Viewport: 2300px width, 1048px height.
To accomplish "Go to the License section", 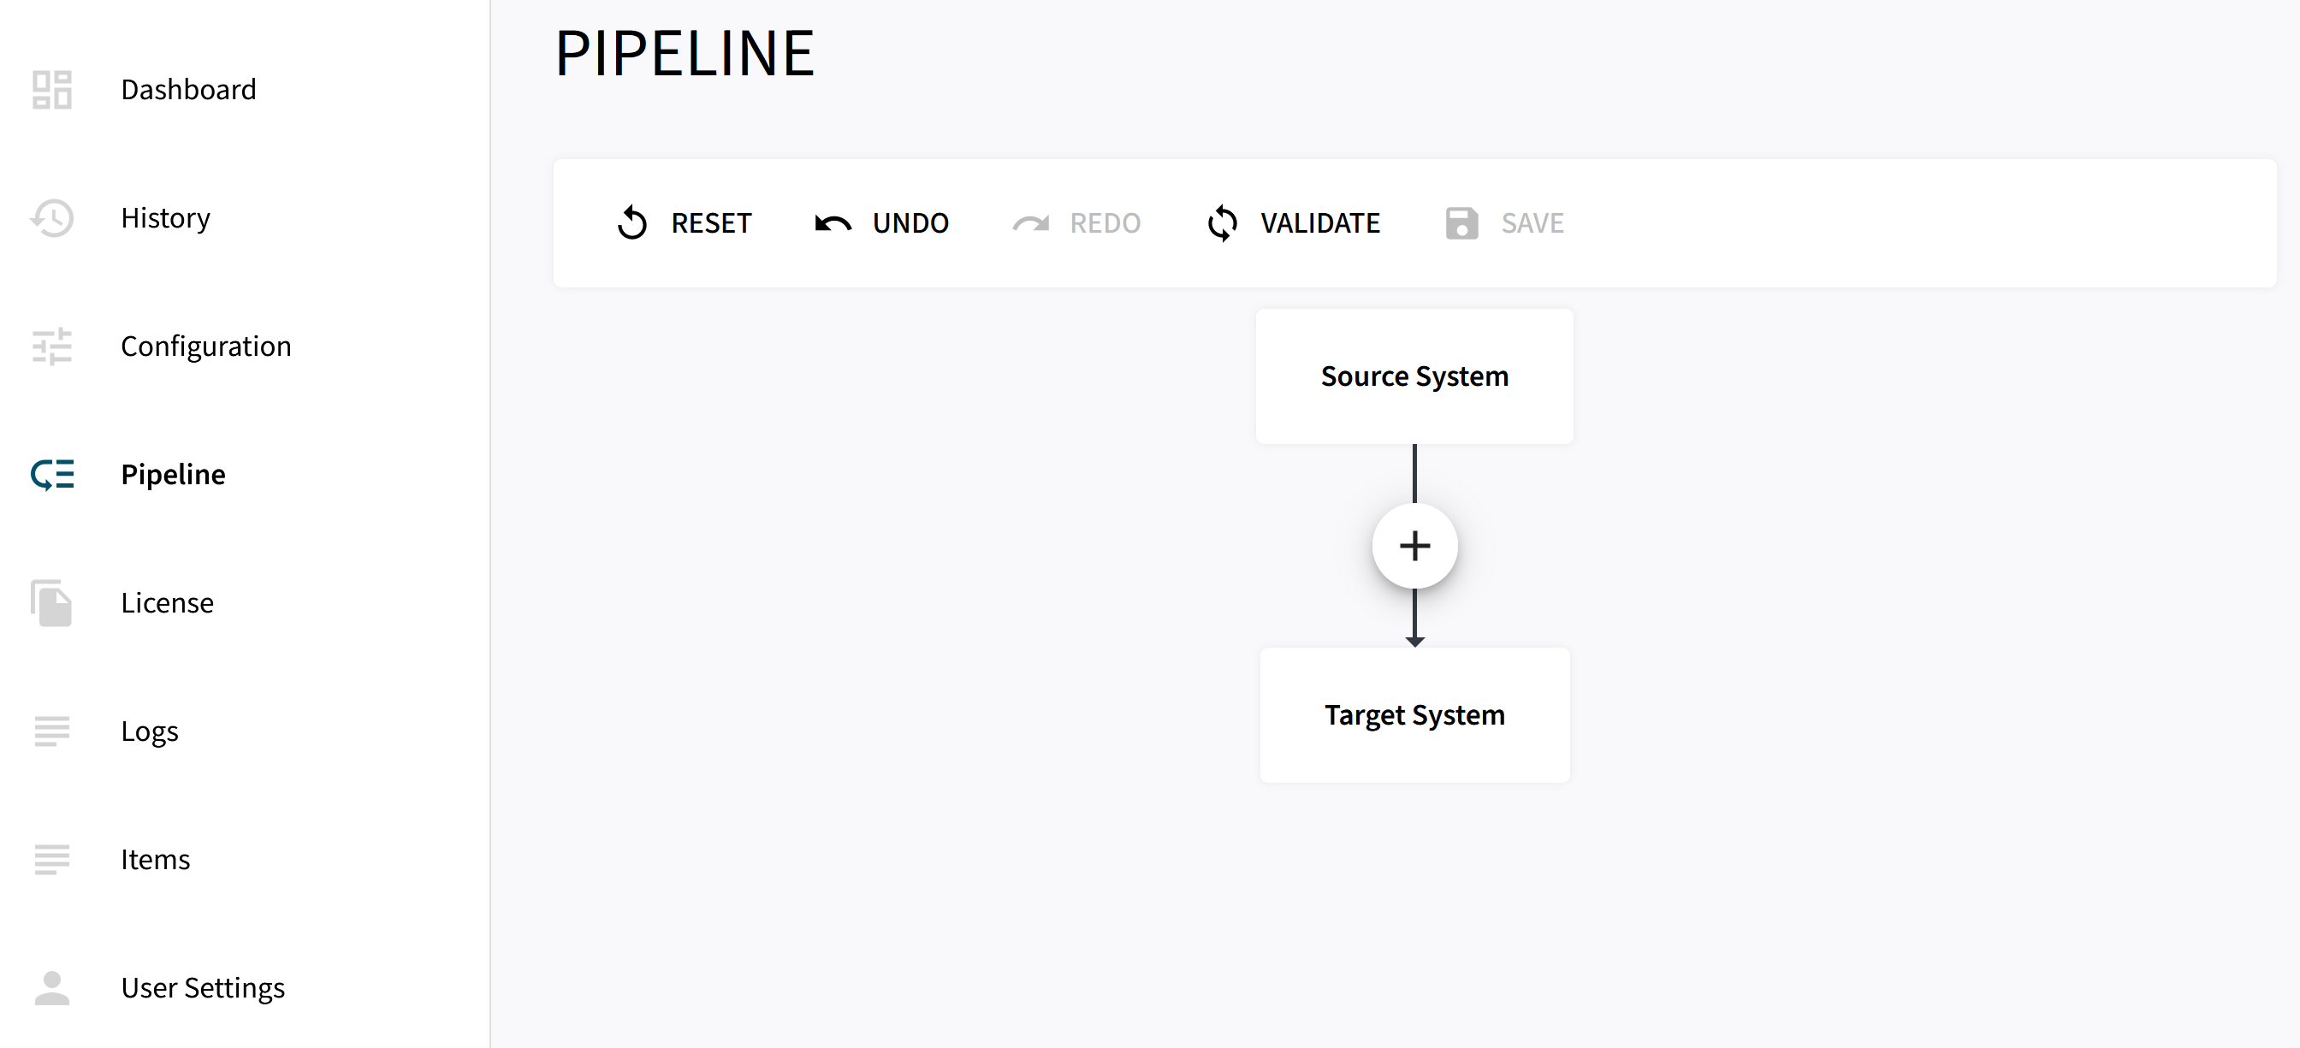I will tap(167, 603).
